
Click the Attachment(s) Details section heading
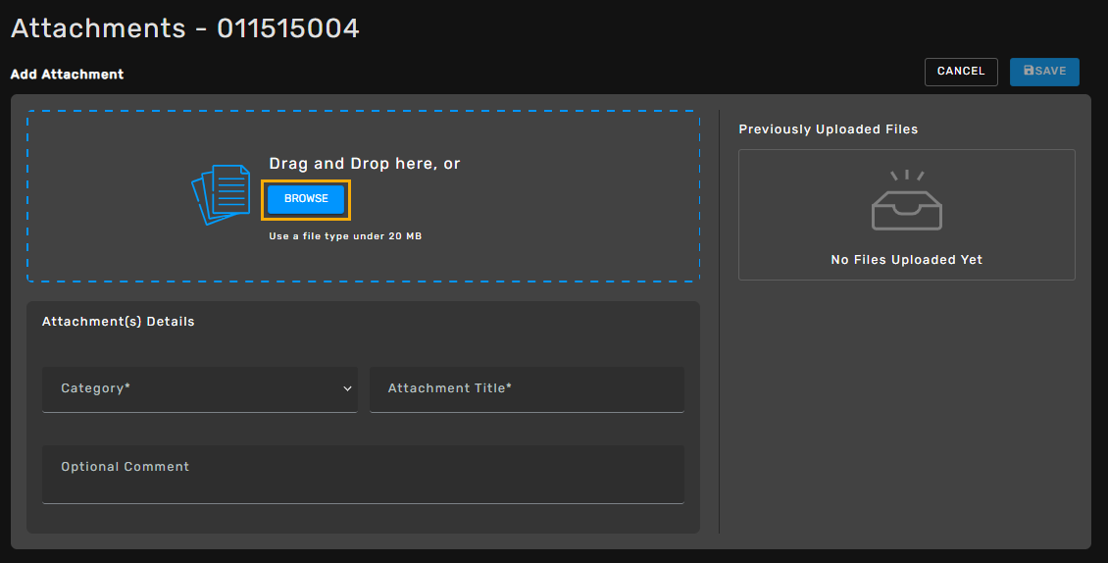pyautogui.click(x=118, y=321)
